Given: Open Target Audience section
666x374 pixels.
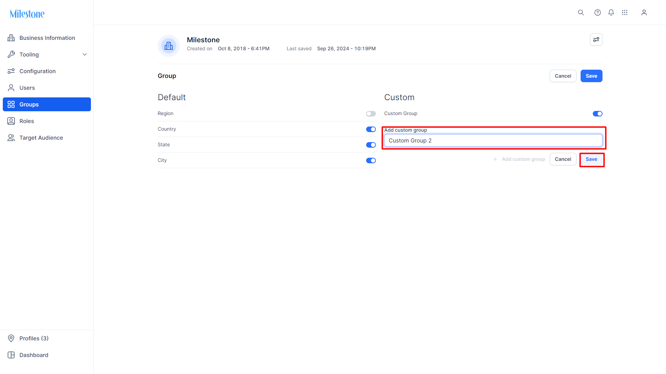Looking at the screenshot, I should [x=47, y=138].
